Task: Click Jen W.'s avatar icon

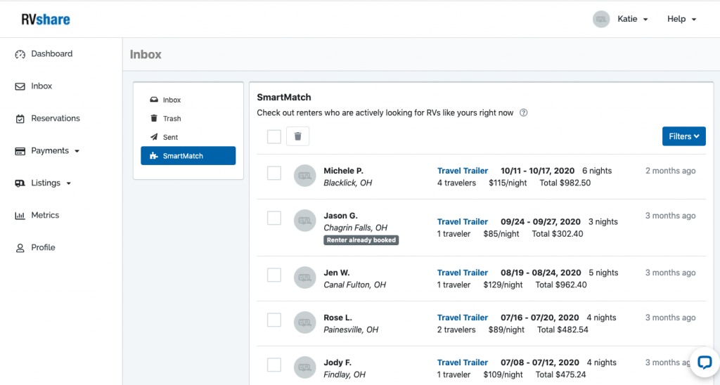Action: click(305, 278)
